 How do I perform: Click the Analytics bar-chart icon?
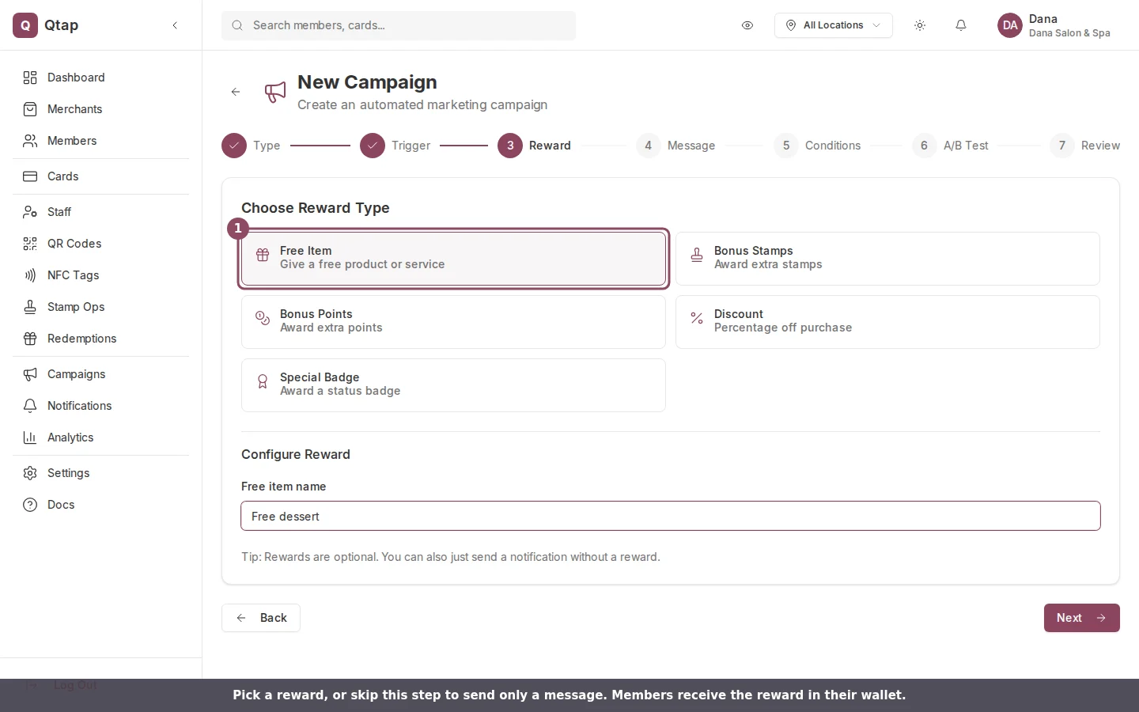pos(30,437)
